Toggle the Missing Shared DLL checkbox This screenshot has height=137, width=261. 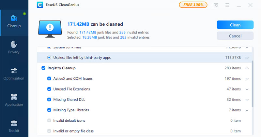[x=49, y=100]
